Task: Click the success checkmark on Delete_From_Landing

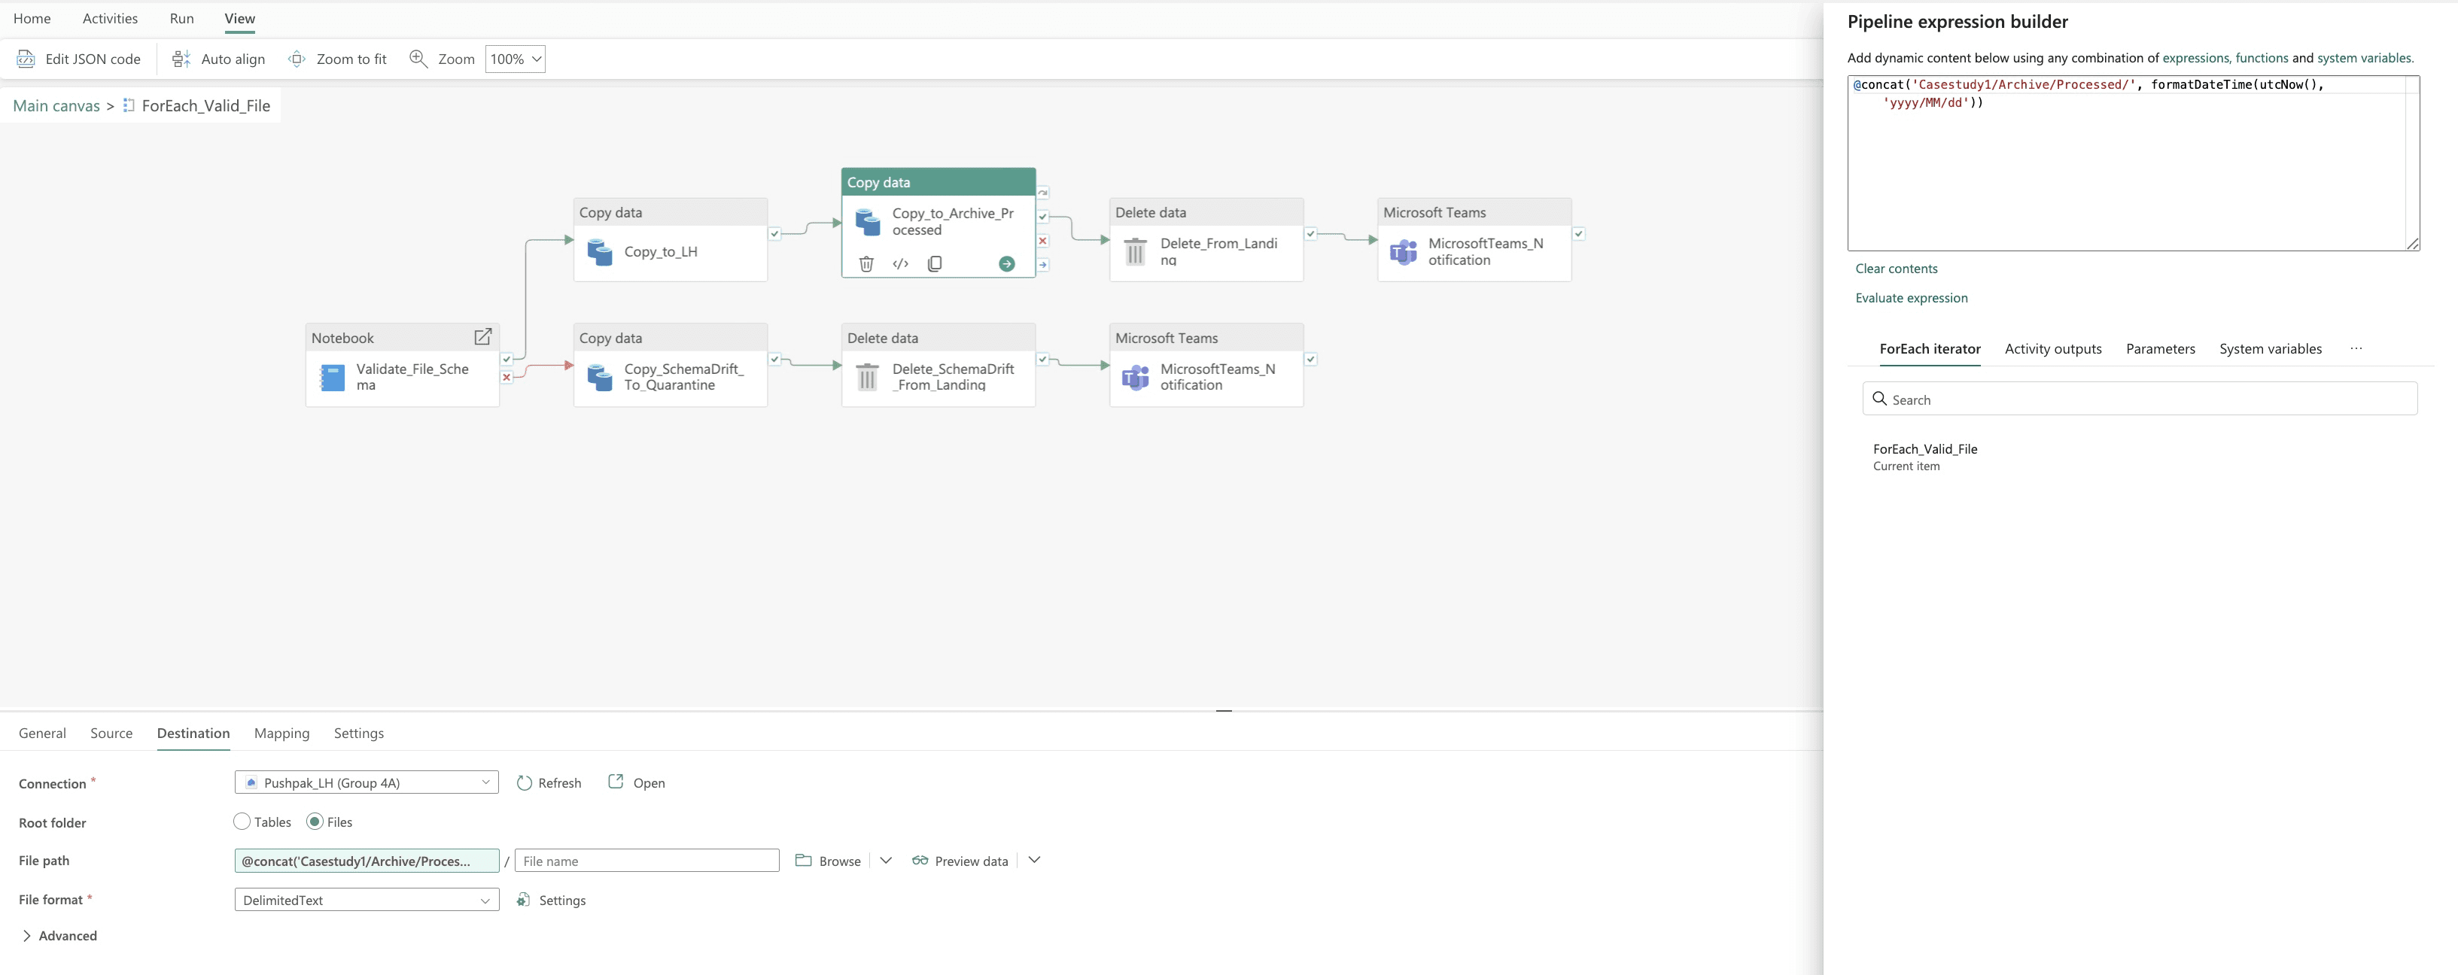Action: coord(1311,234)
